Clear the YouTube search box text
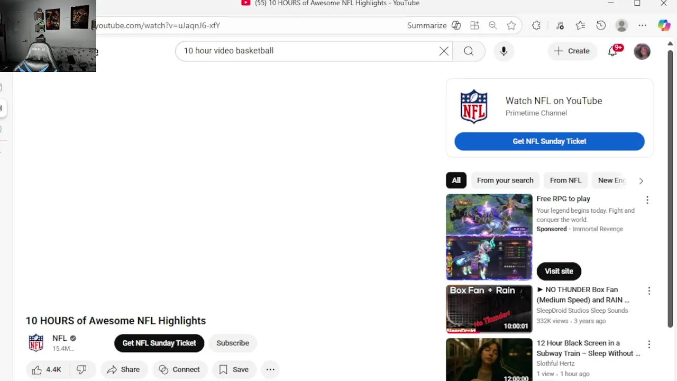The width and height of the screenshot is (677, 381). (x=444, y=51)
